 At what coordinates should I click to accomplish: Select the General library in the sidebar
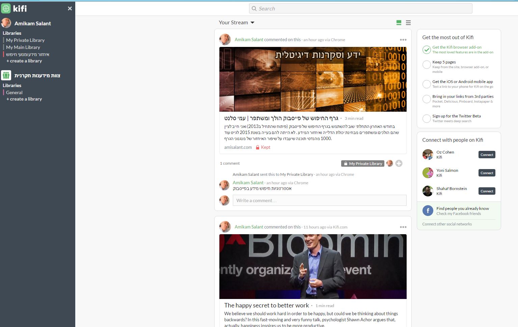click(x=14, y=92)
